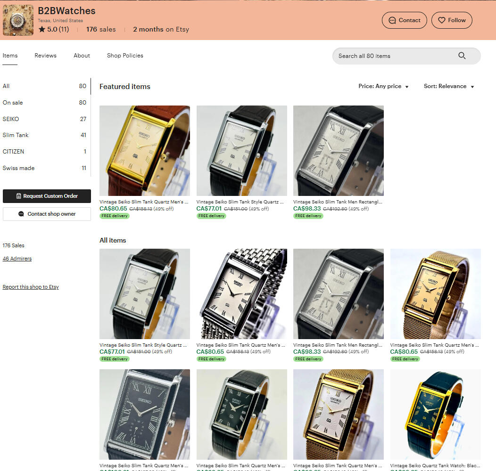Select the Slim Tank category
The image size is (496, 471).
tap(16, 135)
